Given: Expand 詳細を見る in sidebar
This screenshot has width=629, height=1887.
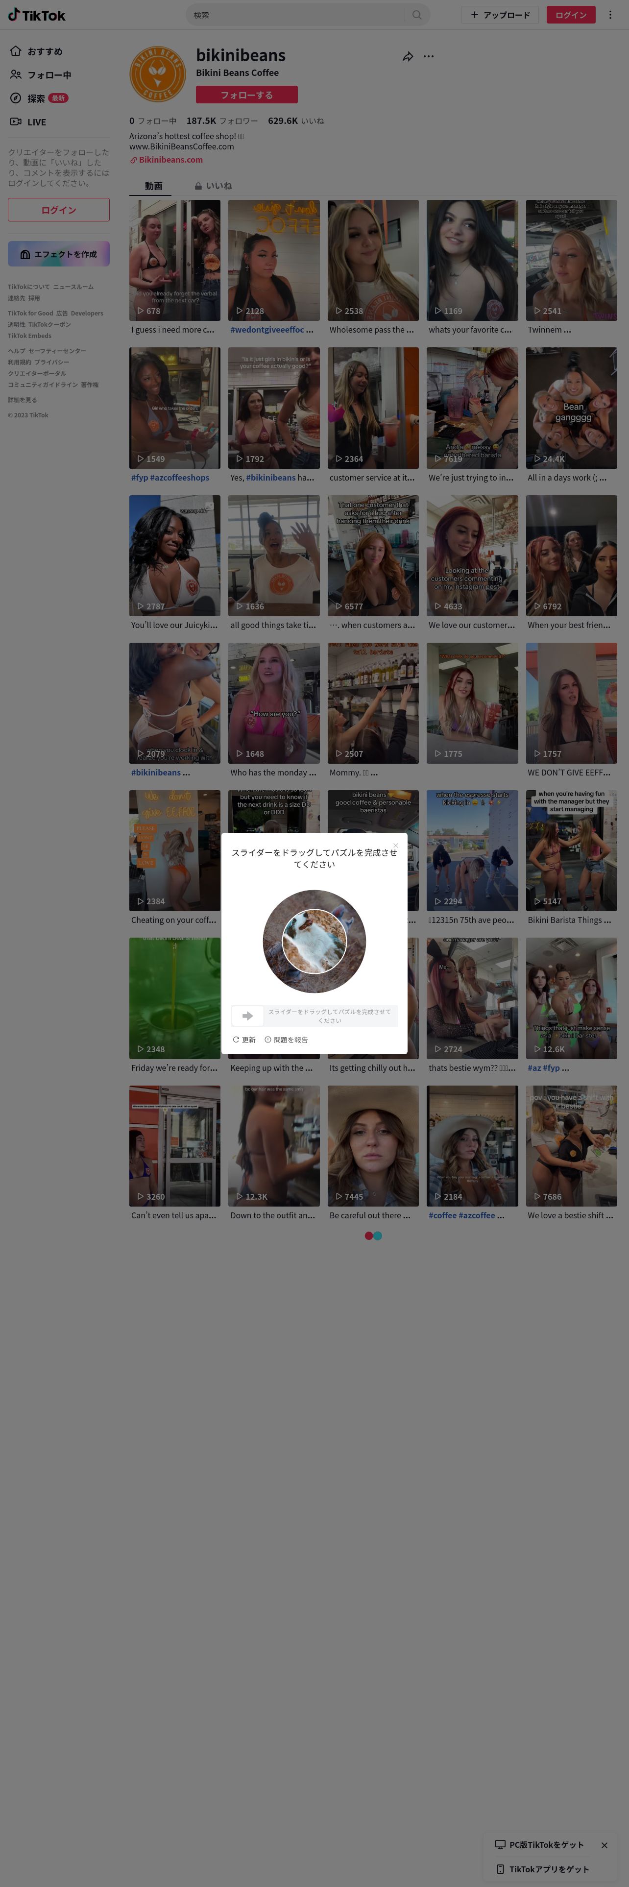Looking at the screenshot, I should (x=22, y=400).
